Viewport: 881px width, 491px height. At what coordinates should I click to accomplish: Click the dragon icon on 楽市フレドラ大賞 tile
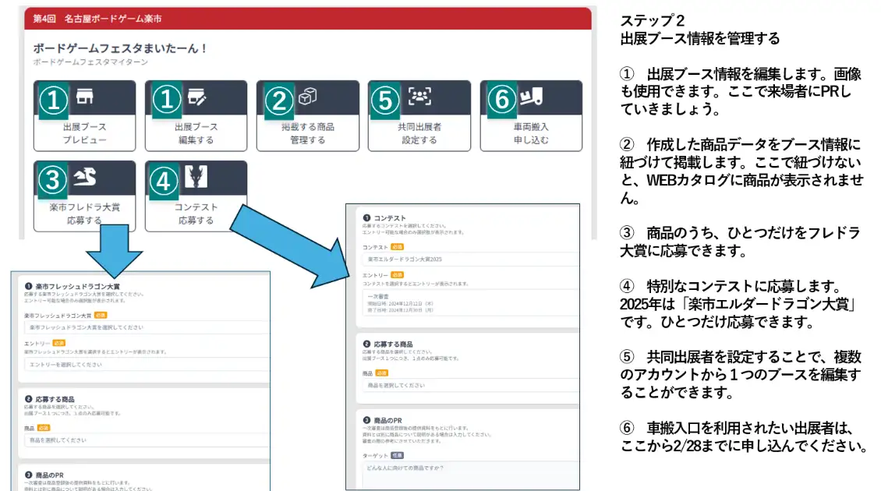(x=84, y=178)
